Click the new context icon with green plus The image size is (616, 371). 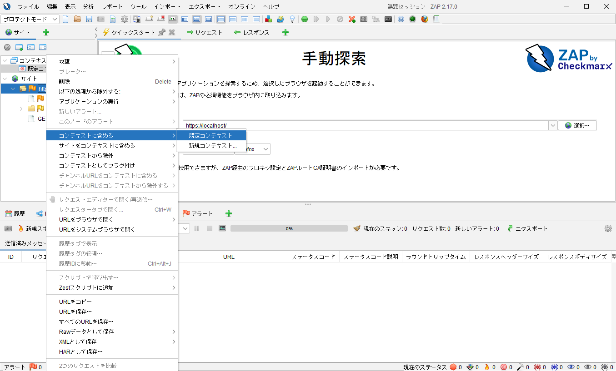[x=19, y=47]
